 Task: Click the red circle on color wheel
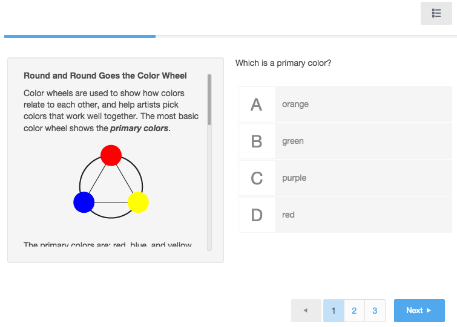click(x=111, y=155)
